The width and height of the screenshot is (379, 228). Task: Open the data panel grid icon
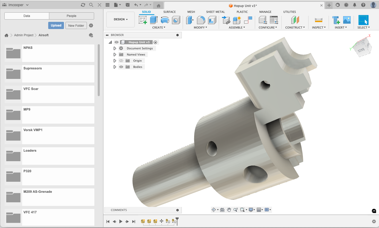pyautogui.click(x=108, y=5)
